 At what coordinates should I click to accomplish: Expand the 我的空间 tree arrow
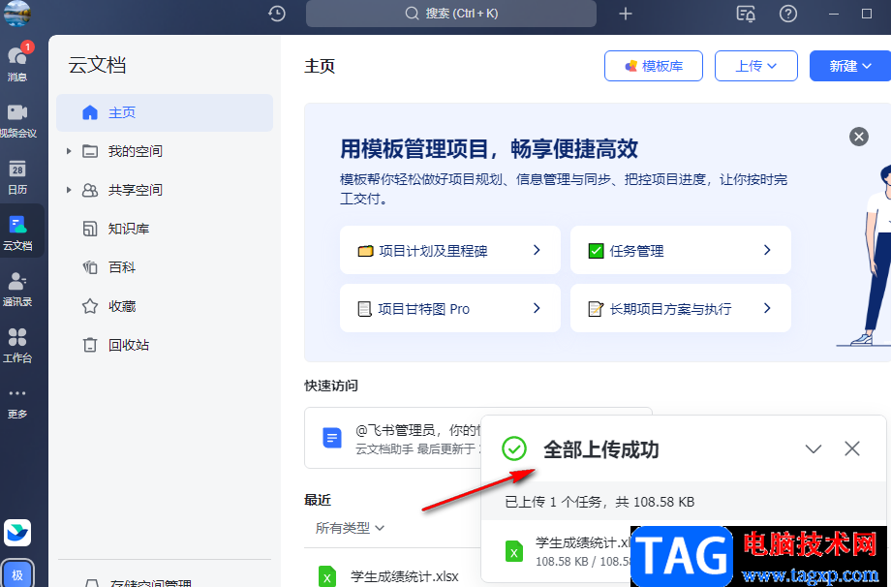(69, 151)
